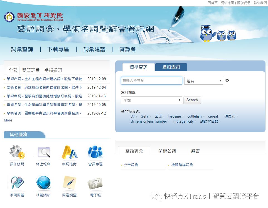Open the 電子報 e-newsletter icon
This screenshot has width=268, height=208.
point(96,183)
